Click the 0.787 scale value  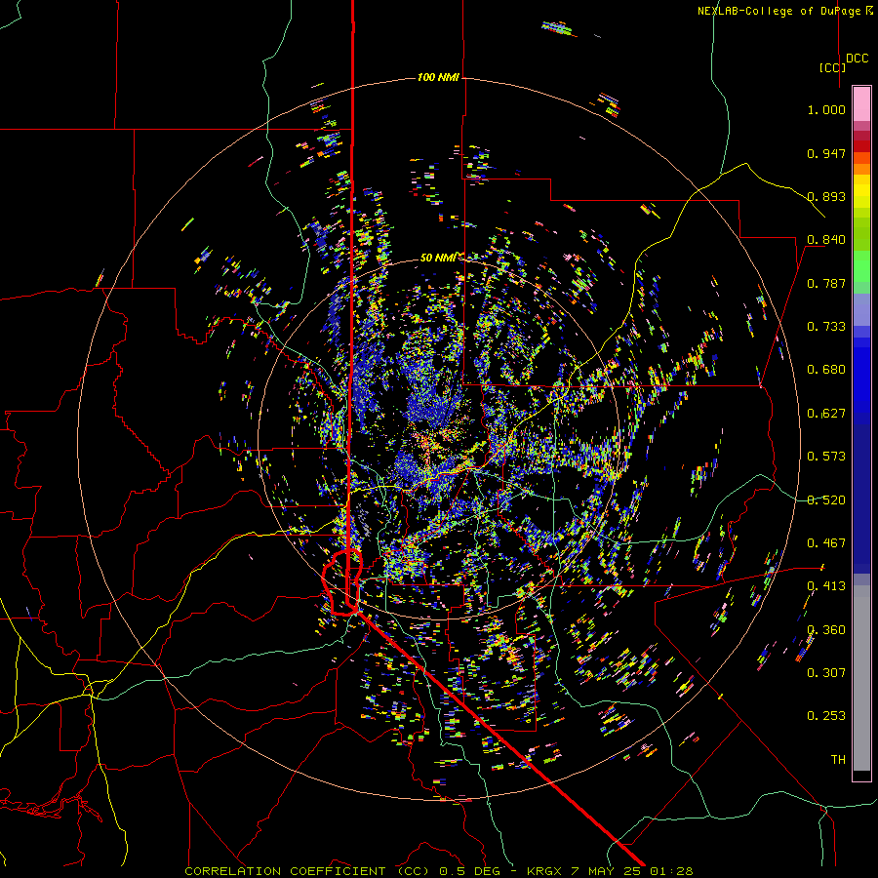(x=826, y=283)
